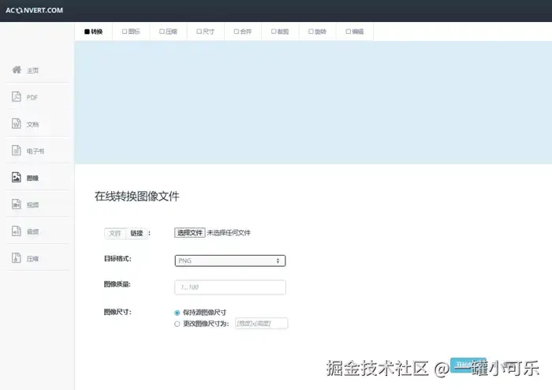This screenshot has width=552, height=390.
Task: Focus the 图像质量 1...100 input field
Action: point(230,287)
